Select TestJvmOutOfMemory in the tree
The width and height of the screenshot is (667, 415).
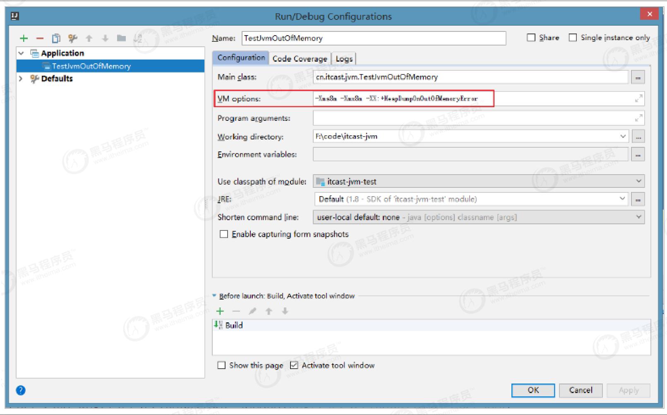coord(110,66)
